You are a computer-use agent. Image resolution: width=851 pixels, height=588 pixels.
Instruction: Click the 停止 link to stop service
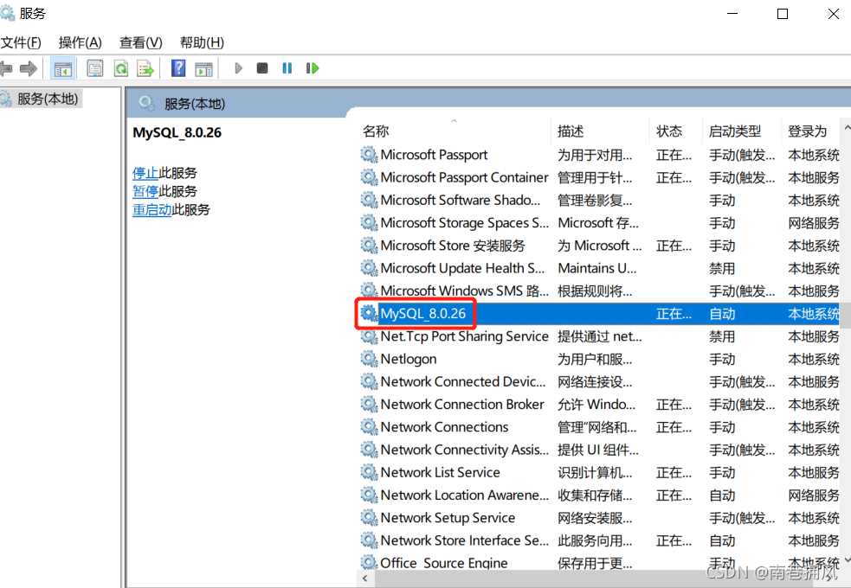145,174
